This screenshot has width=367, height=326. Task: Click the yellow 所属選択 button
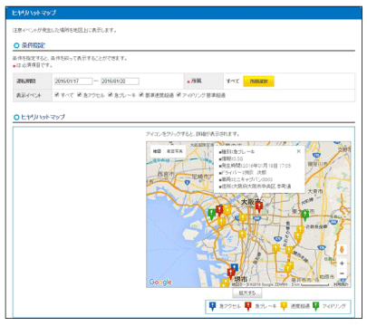[x=259, y=81]
